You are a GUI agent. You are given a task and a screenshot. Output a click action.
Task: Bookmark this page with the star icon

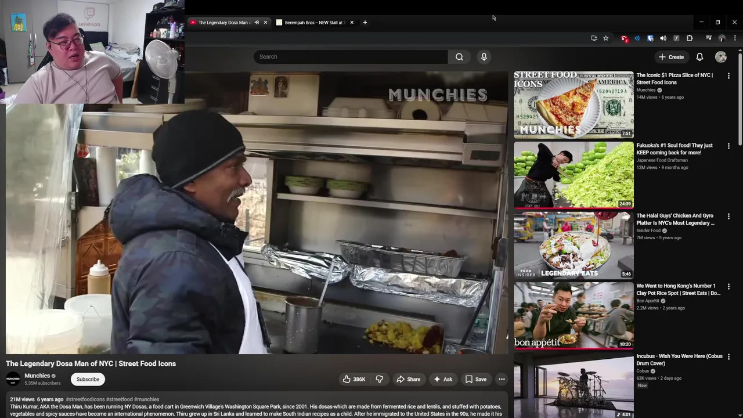click(605, 38)
